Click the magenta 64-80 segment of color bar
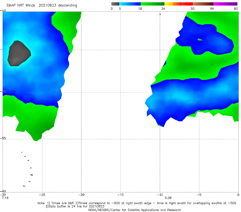Image resolution: width=241 pixels, height=212 pixels. tap(225, 4)
